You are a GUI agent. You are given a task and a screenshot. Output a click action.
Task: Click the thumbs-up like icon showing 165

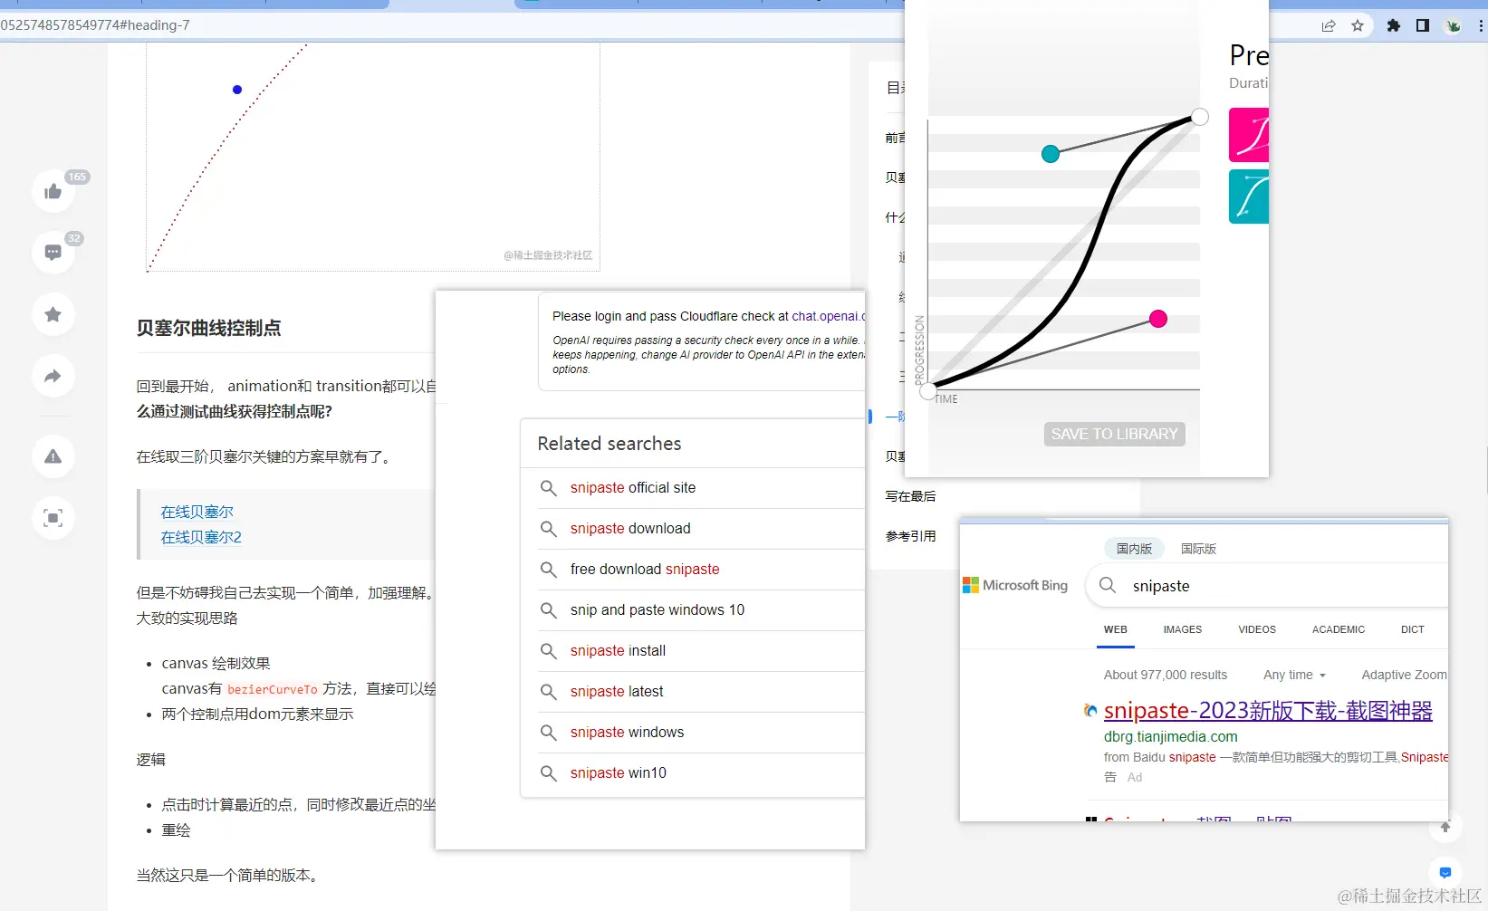click(x=53, y=190)
